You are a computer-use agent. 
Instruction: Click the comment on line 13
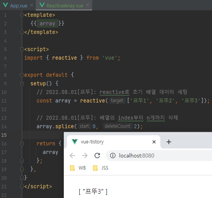click(107, 118)
